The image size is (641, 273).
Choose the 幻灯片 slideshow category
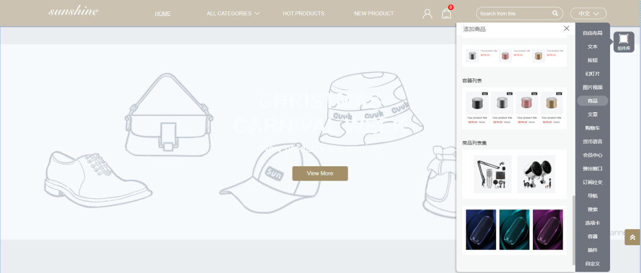(592, 74)
